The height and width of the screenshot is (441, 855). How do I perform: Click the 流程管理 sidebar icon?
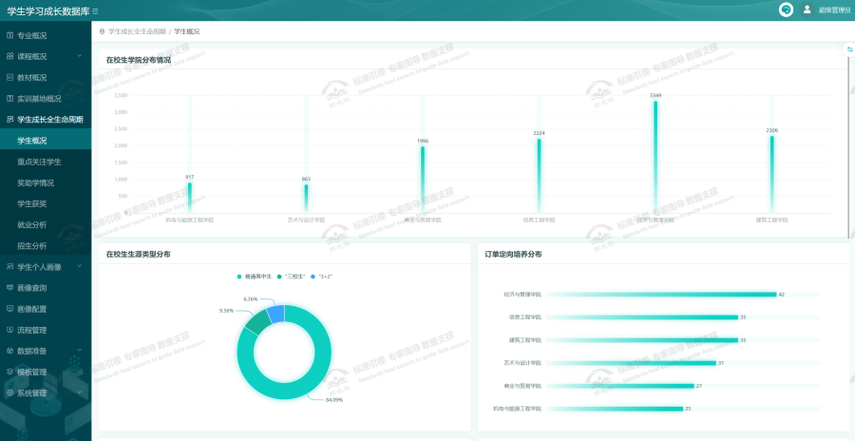[10, 330]
